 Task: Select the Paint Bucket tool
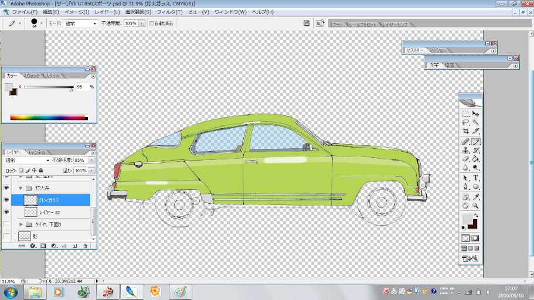pos(475,159)
